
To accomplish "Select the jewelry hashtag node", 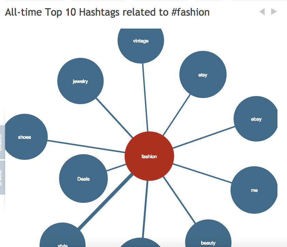I will 80,81.
